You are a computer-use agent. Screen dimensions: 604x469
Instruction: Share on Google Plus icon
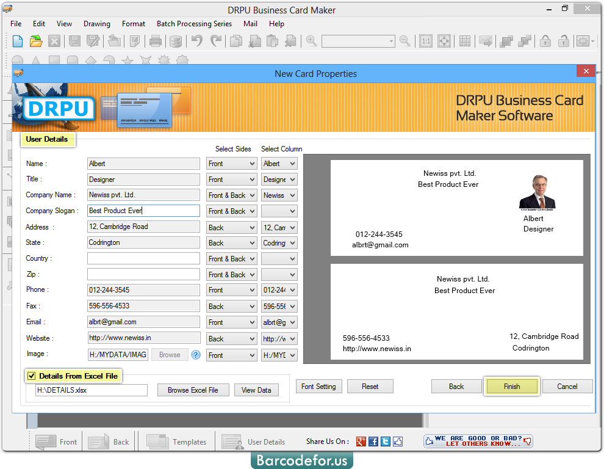pyautogui.click(x=361, y=442)
